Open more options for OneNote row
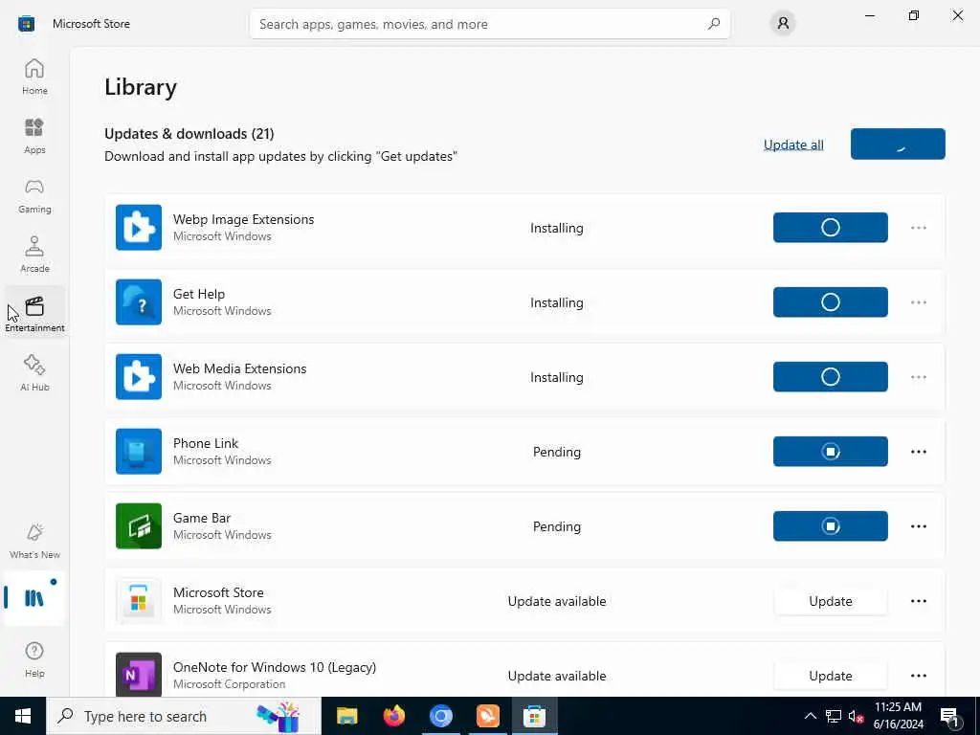 [918, 676]
